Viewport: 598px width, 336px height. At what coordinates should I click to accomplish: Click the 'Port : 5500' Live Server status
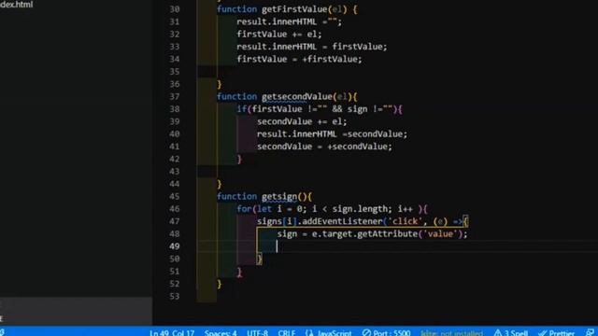click(x=386, y=333)
